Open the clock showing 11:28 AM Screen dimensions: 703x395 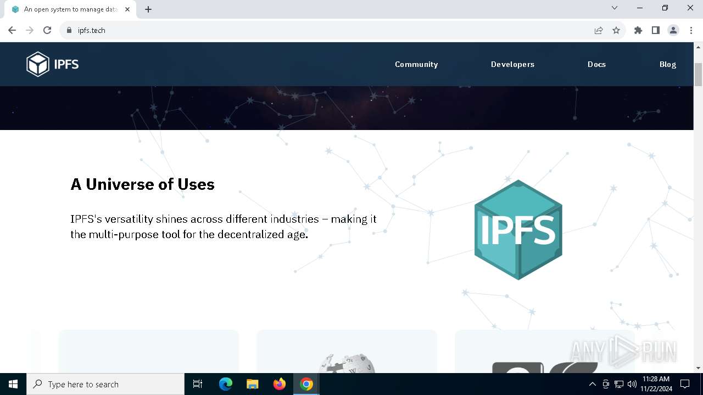click(656, 384)
